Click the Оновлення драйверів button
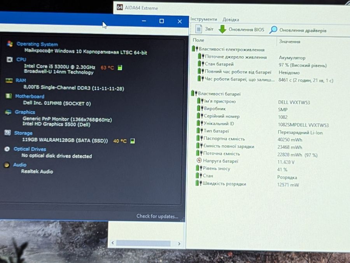The image size is (350, 263). pos(298,30)
